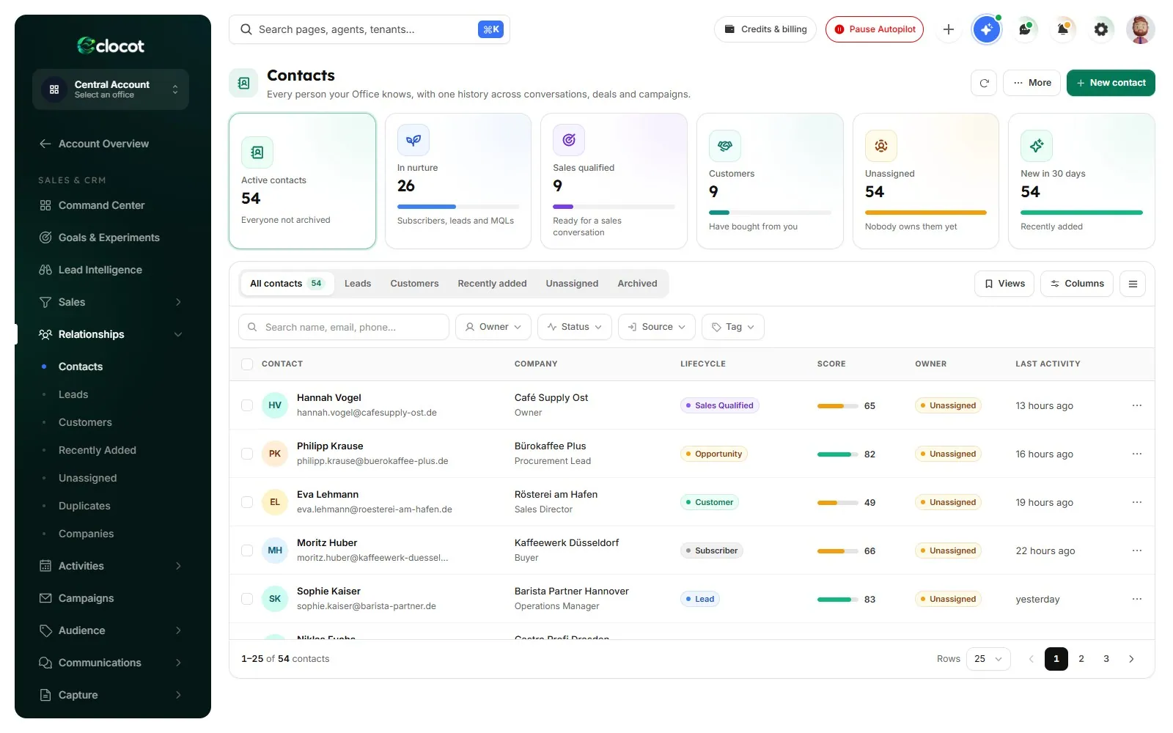Click the Clocot logo in sidebar
Viewport: 1173px width, 733px height.
[x=111, y=45]
